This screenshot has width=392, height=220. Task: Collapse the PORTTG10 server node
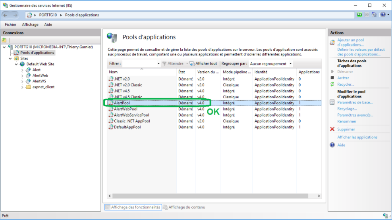click(4, 47)
